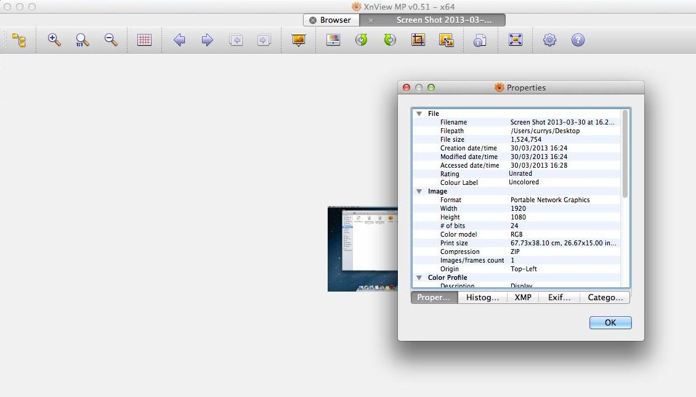Open the XMP tab

[x=523, y=298]
